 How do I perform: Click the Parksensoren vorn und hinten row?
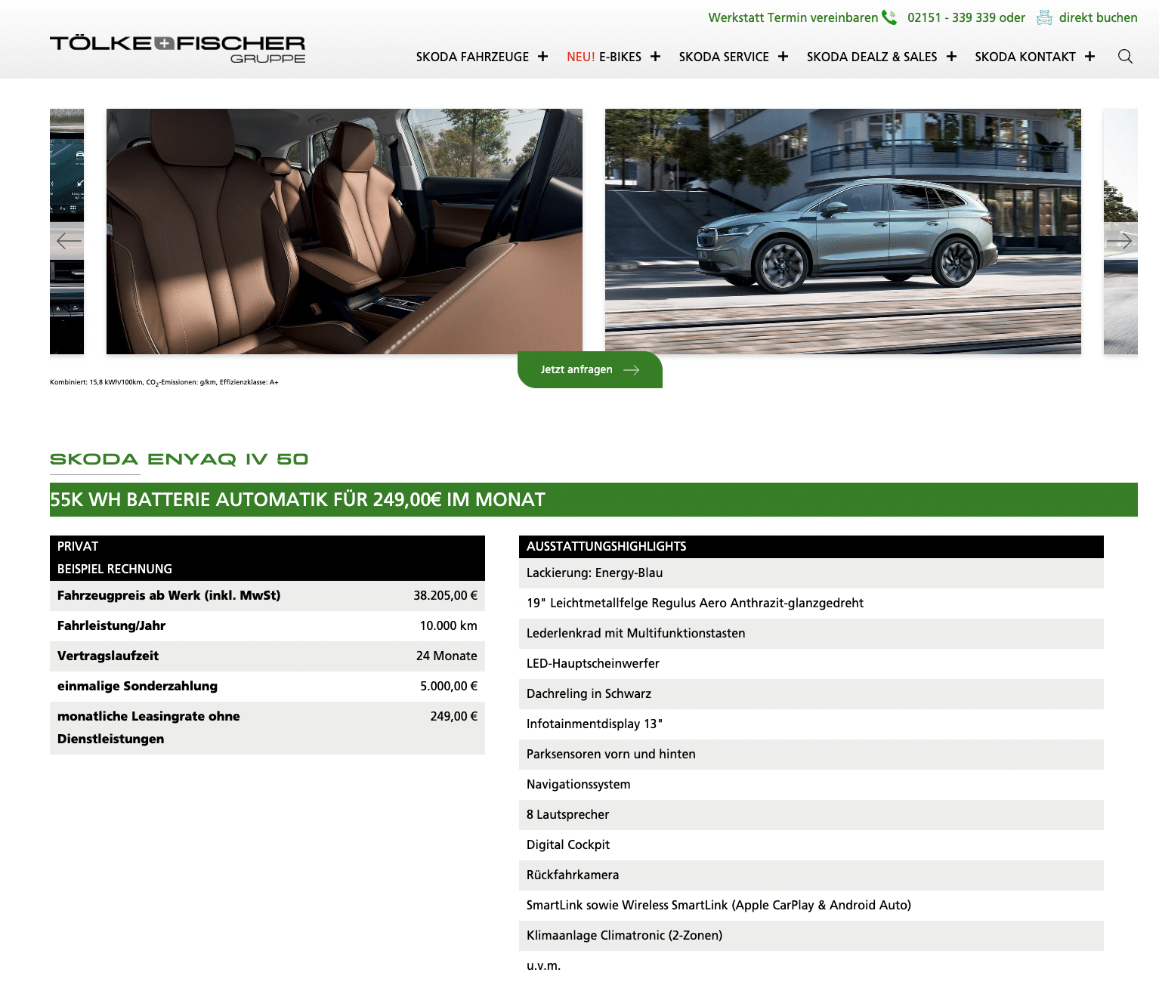click(x=811, y=755)
